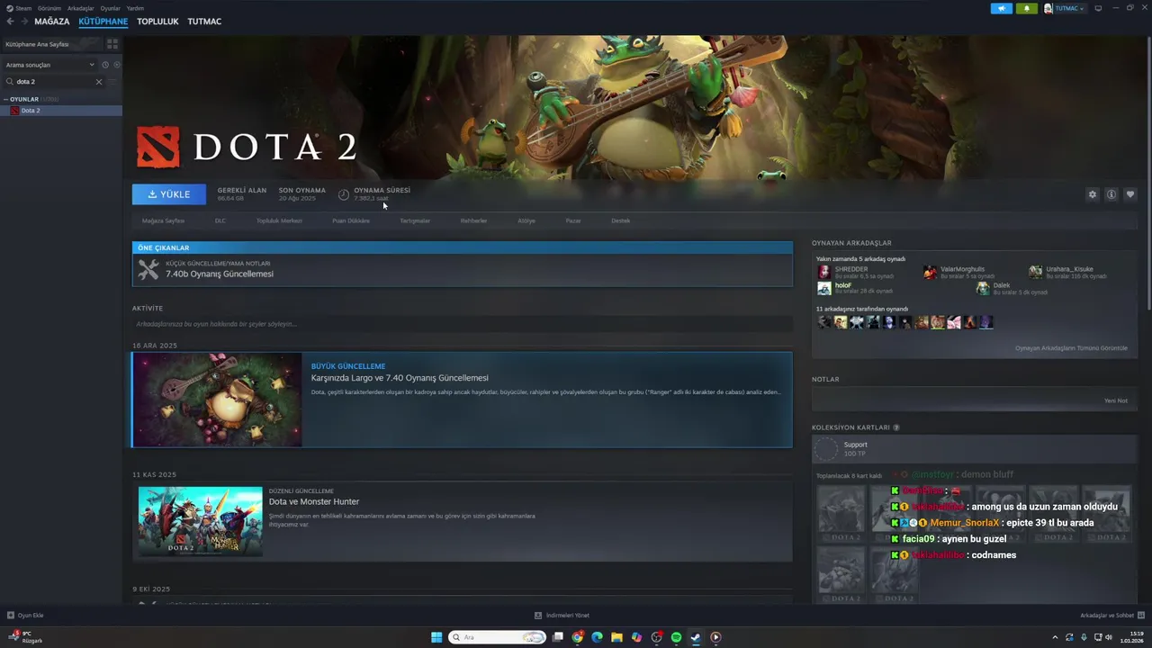Open the Arkadaşlar menu
Screen dimensions: 1152x648
pyautogui.click(x=80, y=8)
